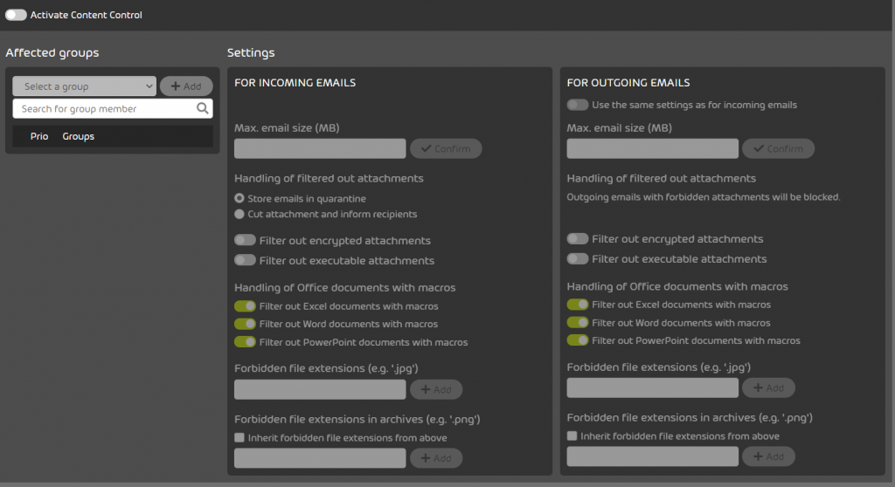Click incoming forbidden archive extensions field
The image size is (895, 487).
(320, 458)
